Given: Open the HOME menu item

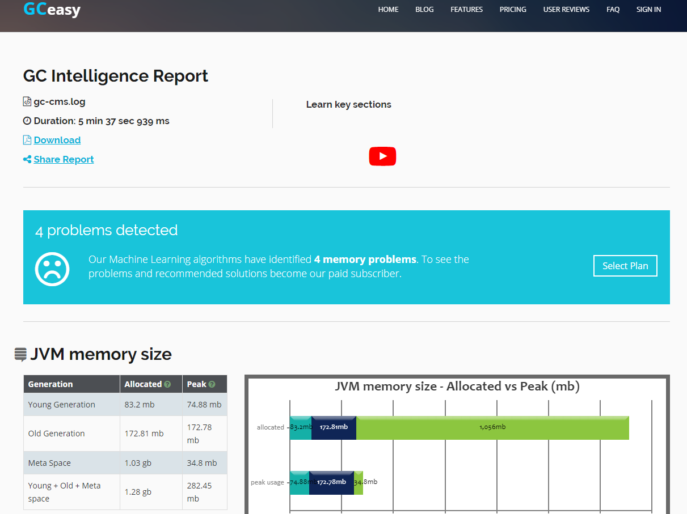Looking at the screenshot, I should point(388,10).
